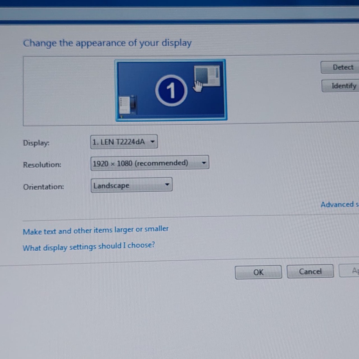This screenshot has height=359, width=359.
Task: Click the 'Change the appearance of your display' heading
Action: pyautogui.click(x=107, y=43)
